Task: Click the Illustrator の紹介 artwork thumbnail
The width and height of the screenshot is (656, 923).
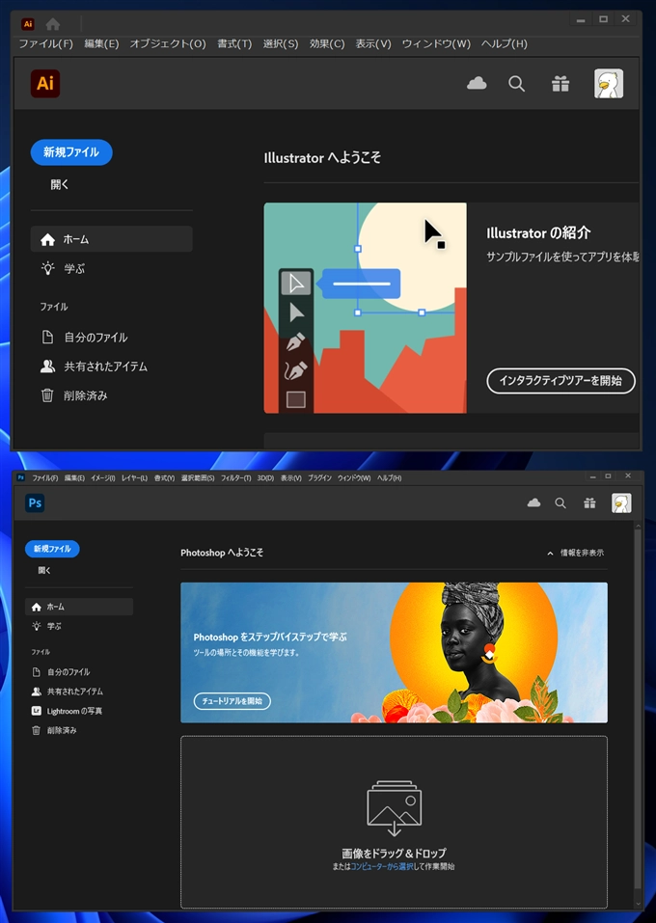Action: tap(365, 308)
